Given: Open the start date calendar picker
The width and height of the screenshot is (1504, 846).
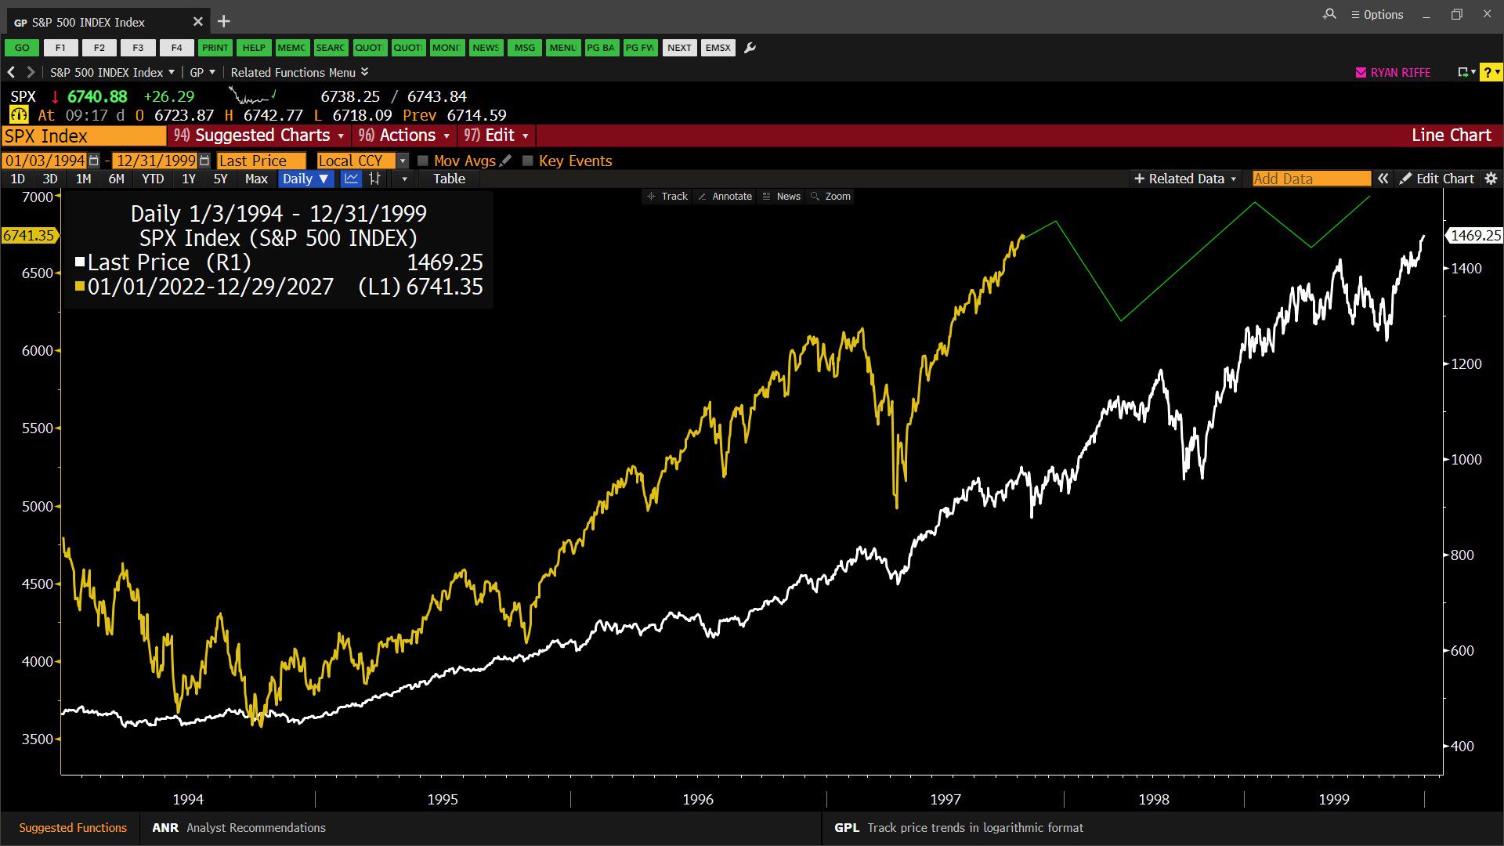Looking at the screenshot, I should click(x=94, y=161).
